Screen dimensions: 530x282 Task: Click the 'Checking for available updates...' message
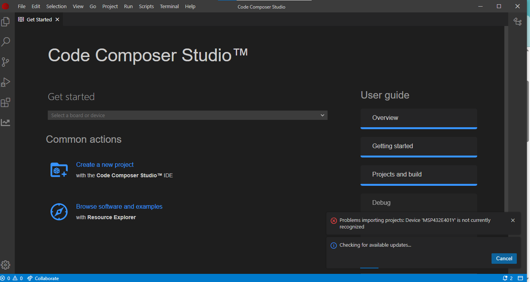(x=375, y=245)
